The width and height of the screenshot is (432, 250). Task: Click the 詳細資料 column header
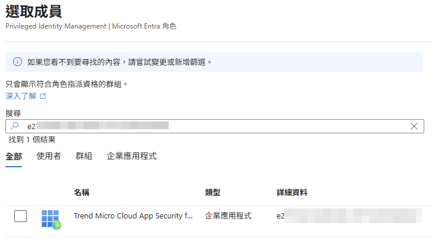(292, 192)
